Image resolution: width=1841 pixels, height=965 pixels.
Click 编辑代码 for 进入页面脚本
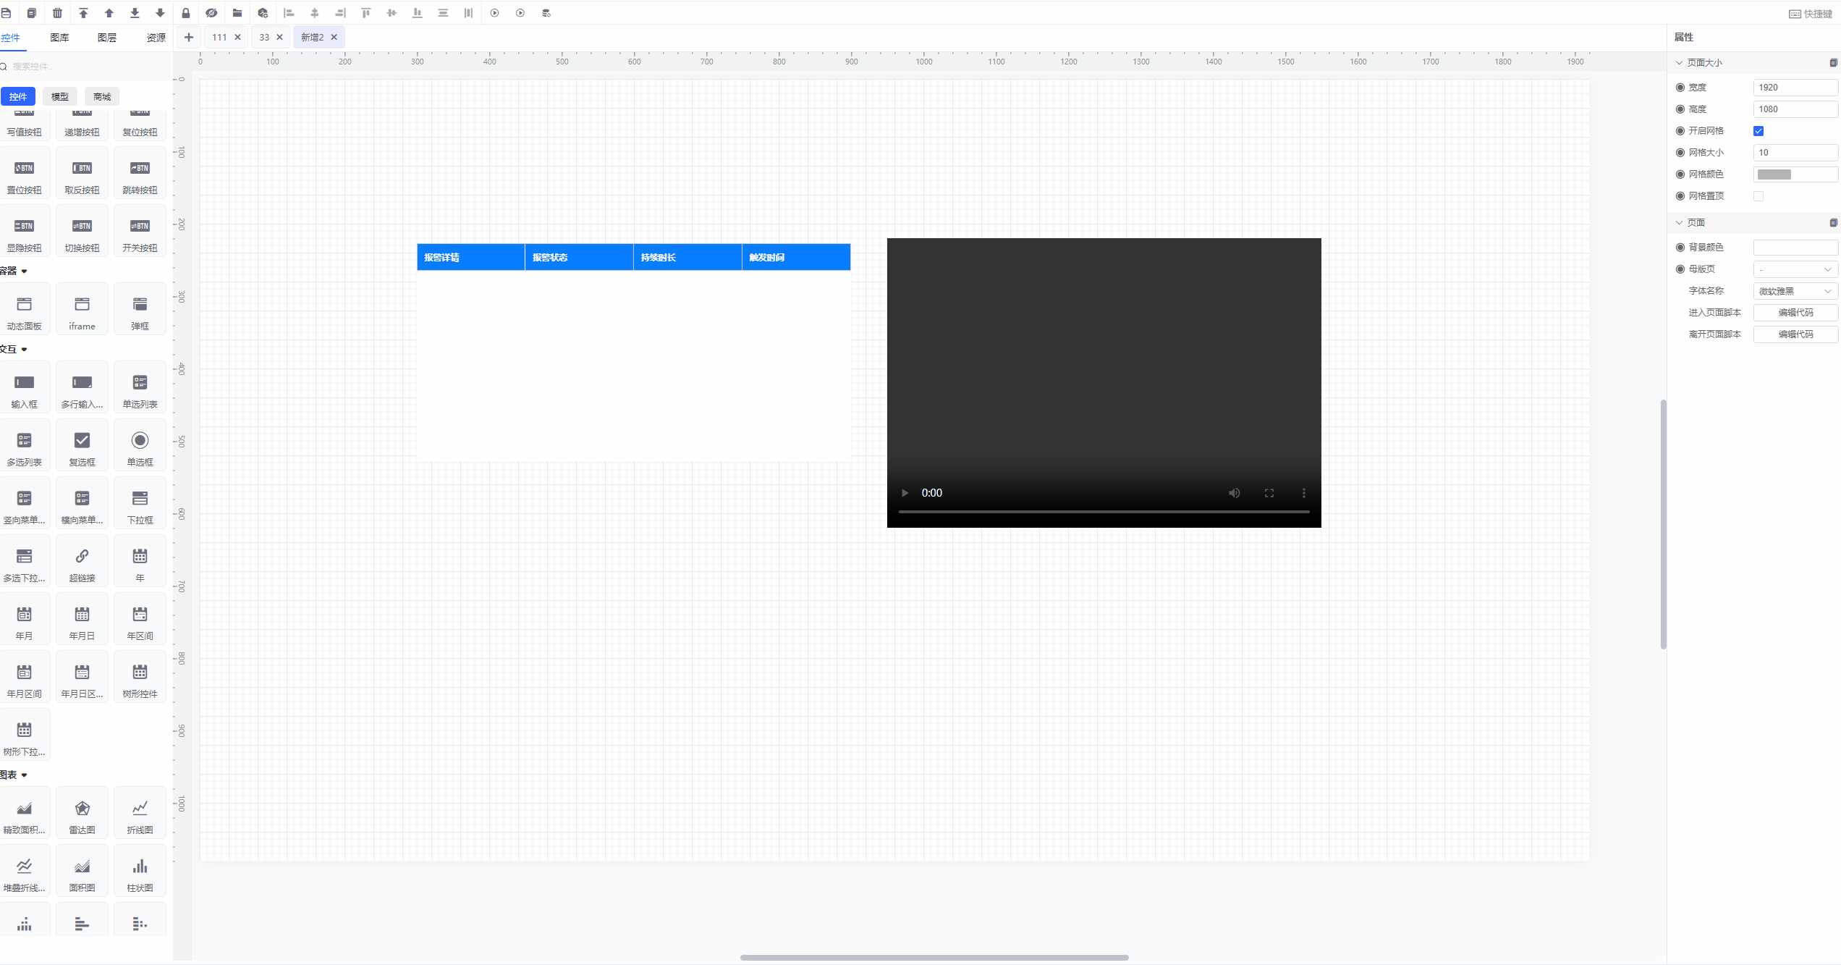pyautogui.click(x=1795, y=313)
